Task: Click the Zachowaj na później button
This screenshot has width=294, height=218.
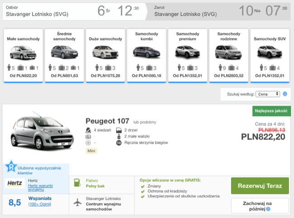Action: point(260,206)
